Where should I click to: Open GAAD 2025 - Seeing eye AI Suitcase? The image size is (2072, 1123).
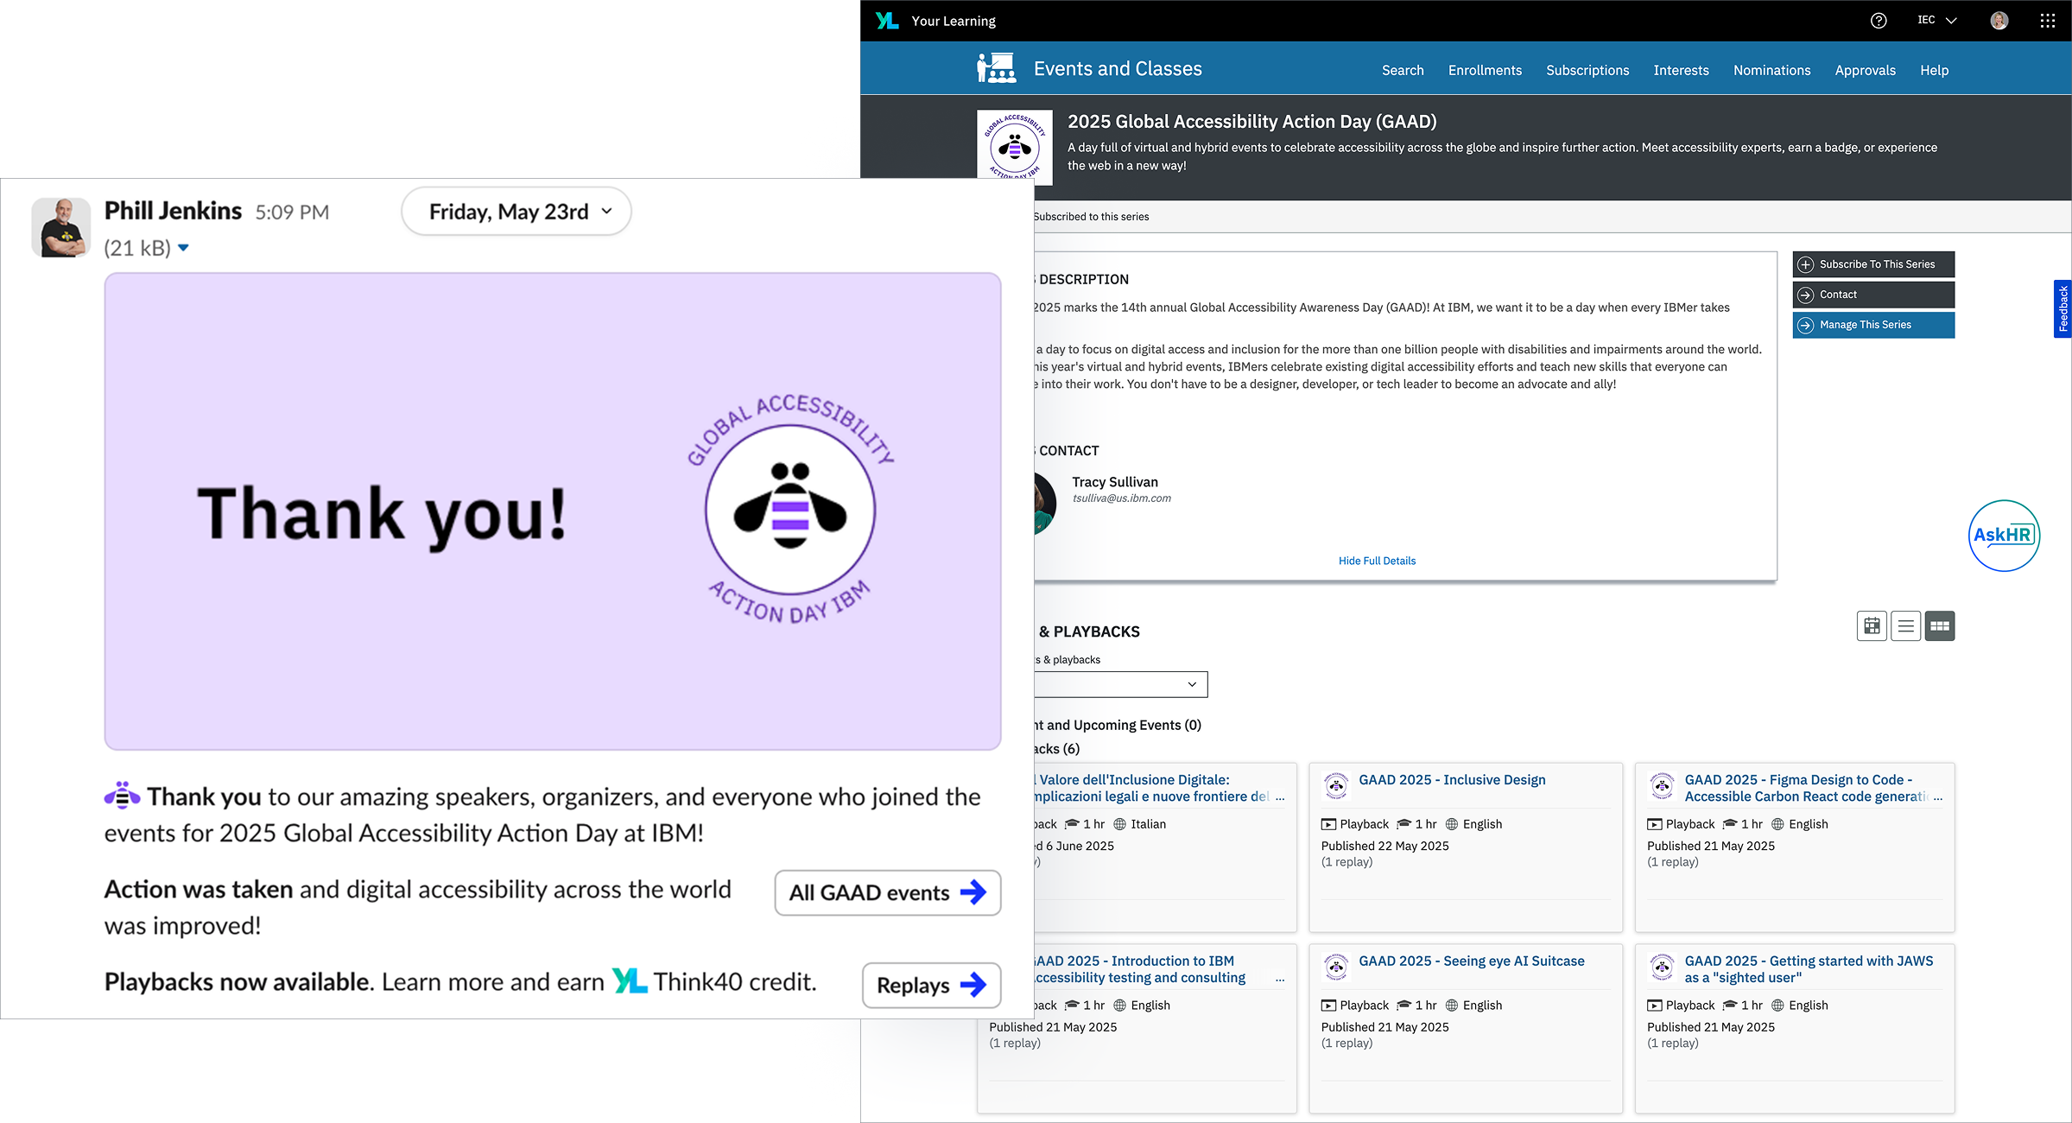pyautogui.click(x=1472, y=961)
